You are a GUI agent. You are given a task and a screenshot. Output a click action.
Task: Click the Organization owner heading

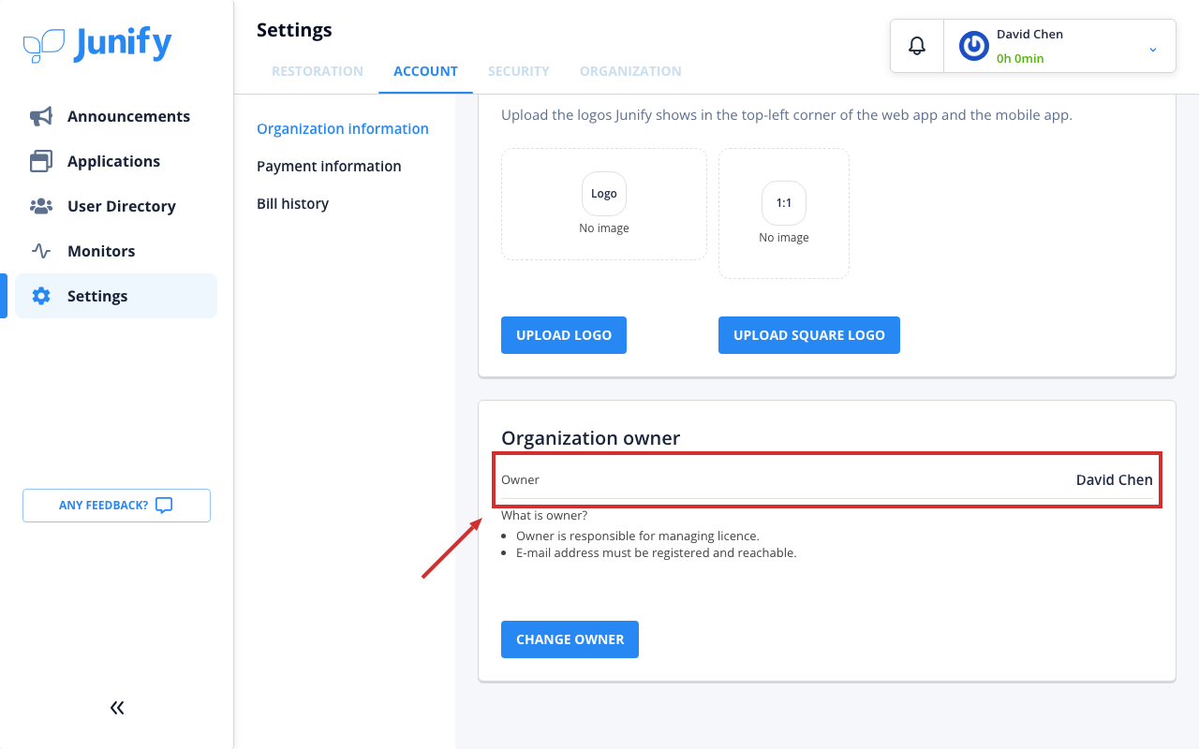591,438
